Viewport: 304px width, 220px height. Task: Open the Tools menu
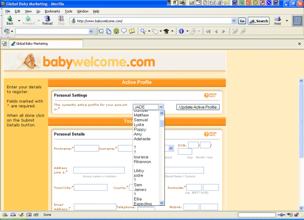tap(69, 11)
